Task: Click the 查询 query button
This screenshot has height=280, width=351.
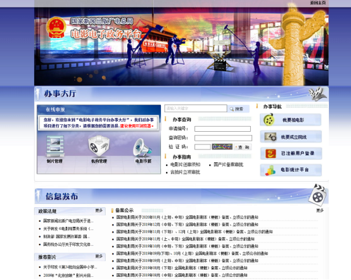Action: click(x=243, y=147)
